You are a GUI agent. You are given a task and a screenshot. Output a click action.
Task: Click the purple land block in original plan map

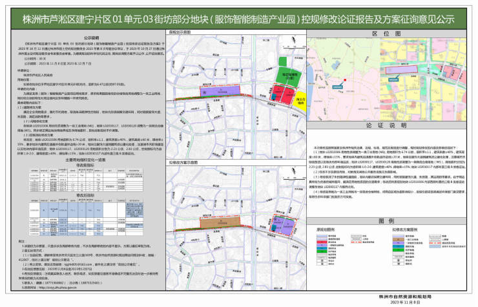click(x=220, y=91)
